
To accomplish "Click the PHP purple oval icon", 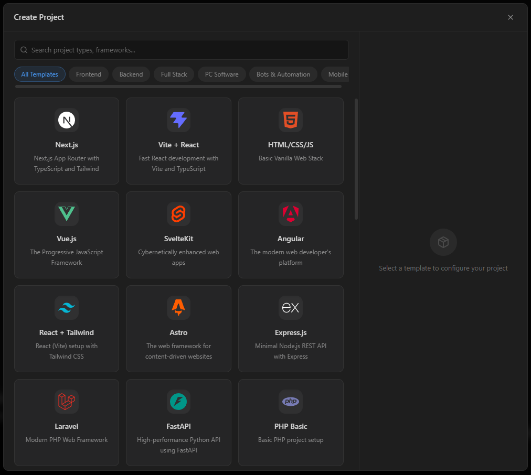I will pyautogui.click(x=291, y=401).
